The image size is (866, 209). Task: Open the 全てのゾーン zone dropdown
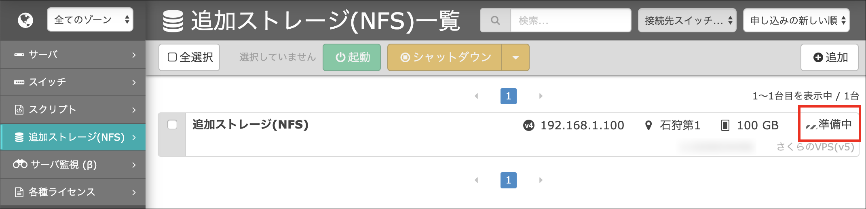90,20
